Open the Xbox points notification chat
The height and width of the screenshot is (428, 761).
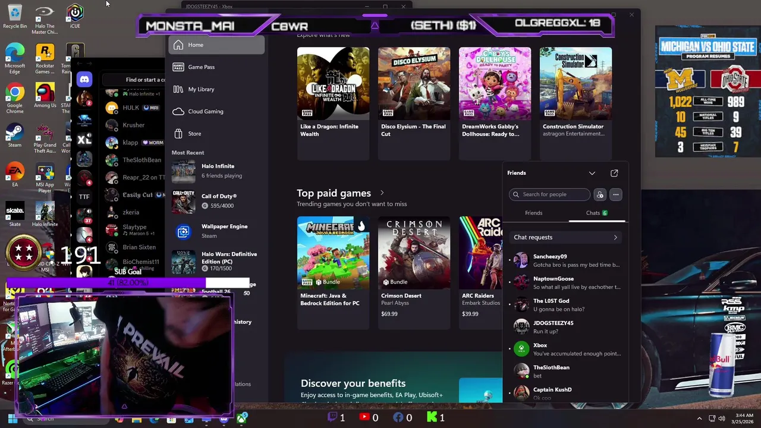coord(565,349)
